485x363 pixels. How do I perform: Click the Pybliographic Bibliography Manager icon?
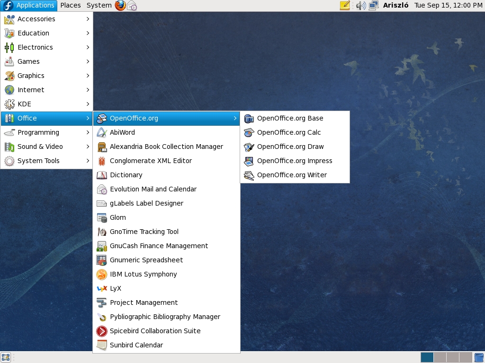pos(102,317)
